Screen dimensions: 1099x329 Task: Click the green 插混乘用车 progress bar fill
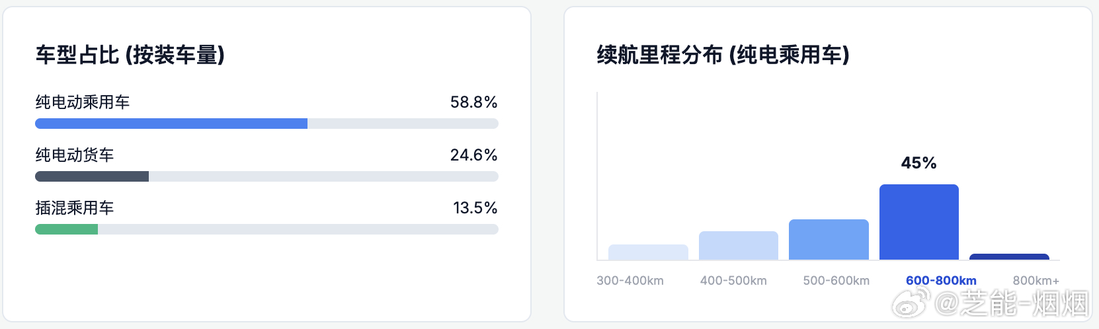pyautogui.click(x=66, y=229)
